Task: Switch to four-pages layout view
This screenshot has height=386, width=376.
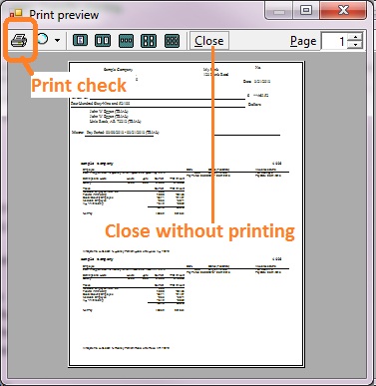Action: click(149, 41)
